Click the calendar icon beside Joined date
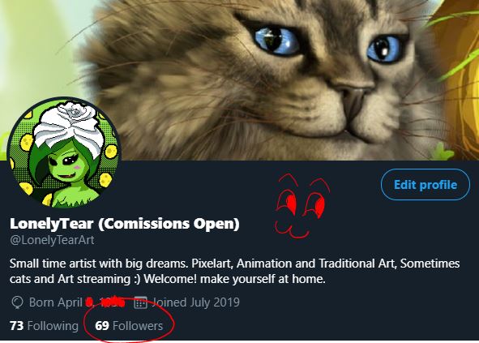Screen dimensions: 479x343 coord(140,302)
